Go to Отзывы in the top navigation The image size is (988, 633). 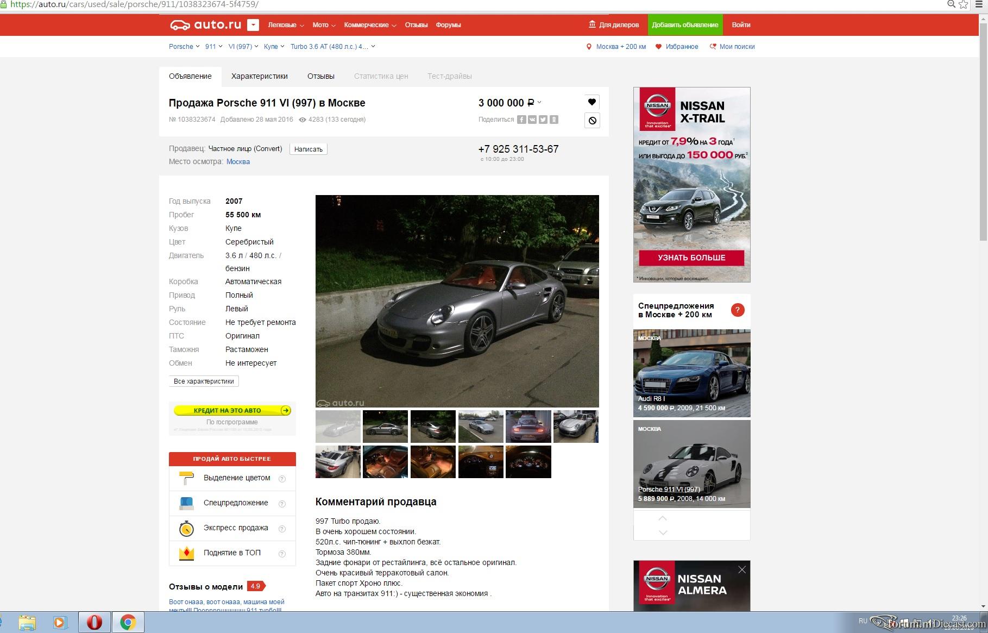(x=416, y=25)
